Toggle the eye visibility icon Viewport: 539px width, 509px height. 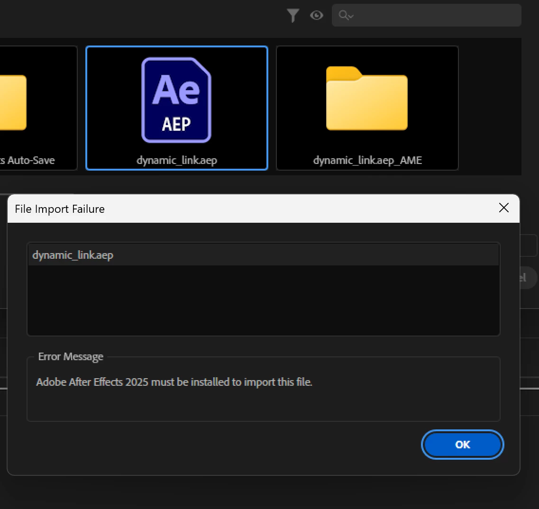(x=317, y=16)
